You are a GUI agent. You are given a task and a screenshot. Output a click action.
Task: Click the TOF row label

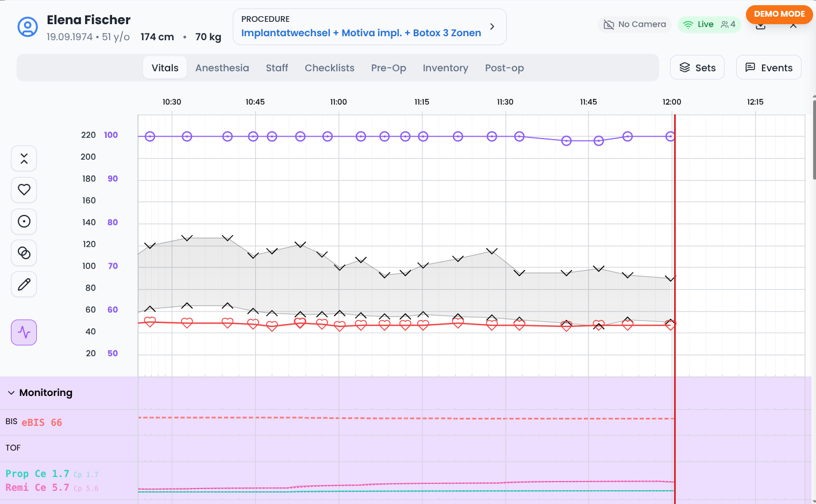[x=13, y=448]
